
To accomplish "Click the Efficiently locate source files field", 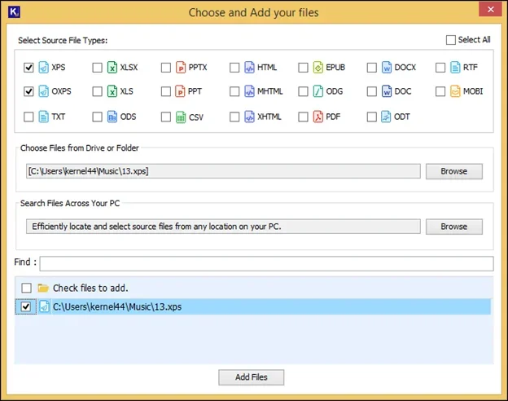I will (x=223, y=226).
